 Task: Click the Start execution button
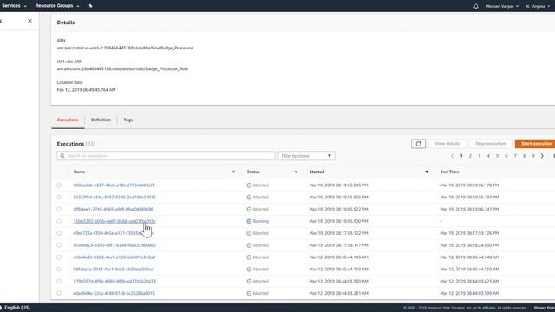(x=536, y=144)
